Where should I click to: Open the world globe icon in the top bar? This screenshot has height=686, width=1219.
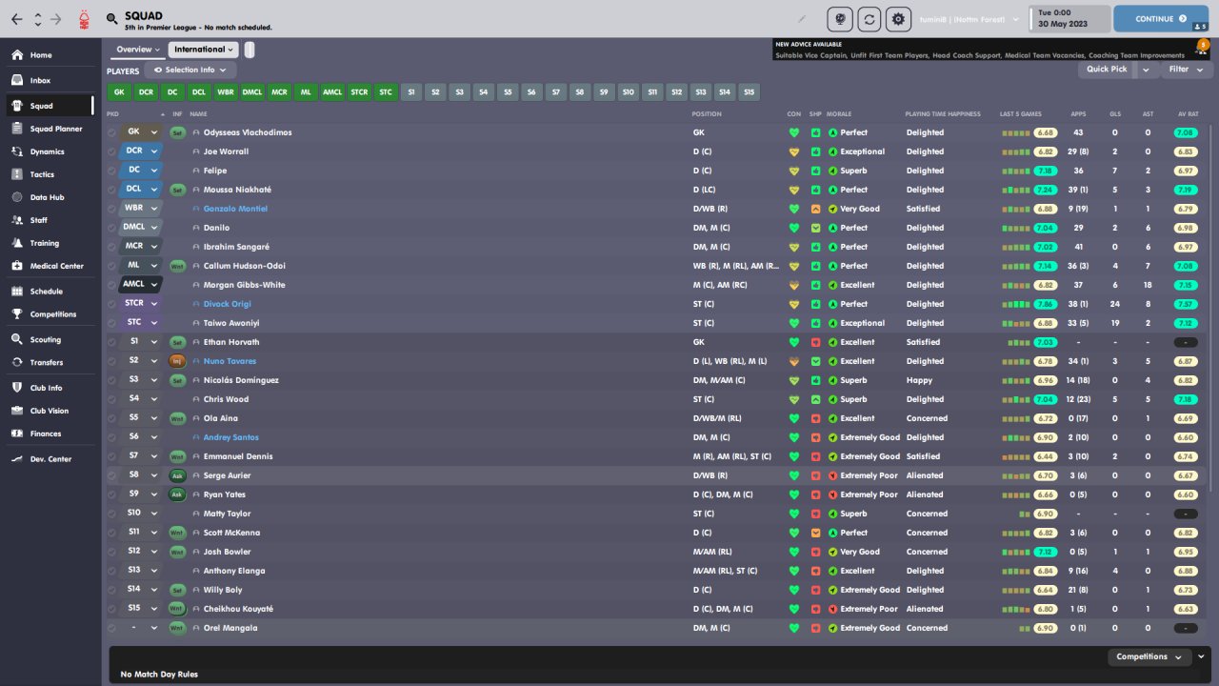click(x=839, y=18)
